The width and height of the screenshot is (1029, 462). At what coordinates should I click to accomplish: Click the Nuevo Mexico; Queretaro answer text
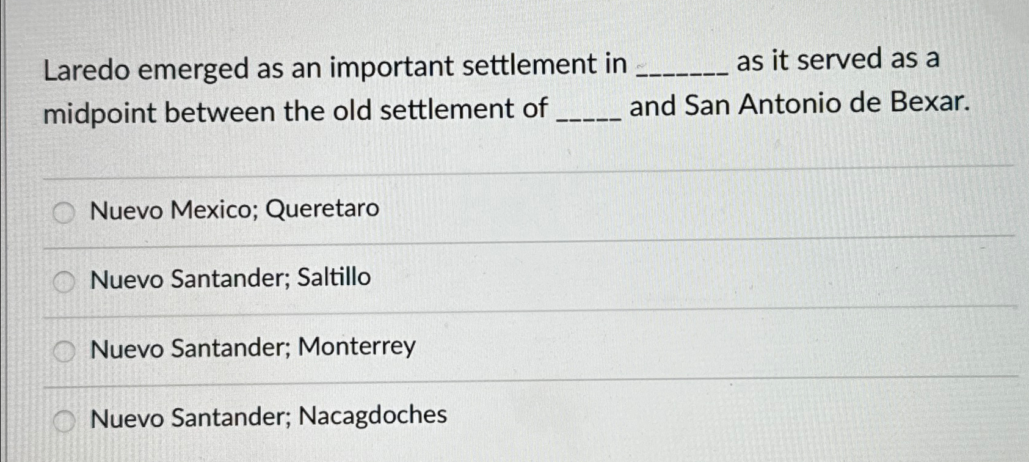235,210
